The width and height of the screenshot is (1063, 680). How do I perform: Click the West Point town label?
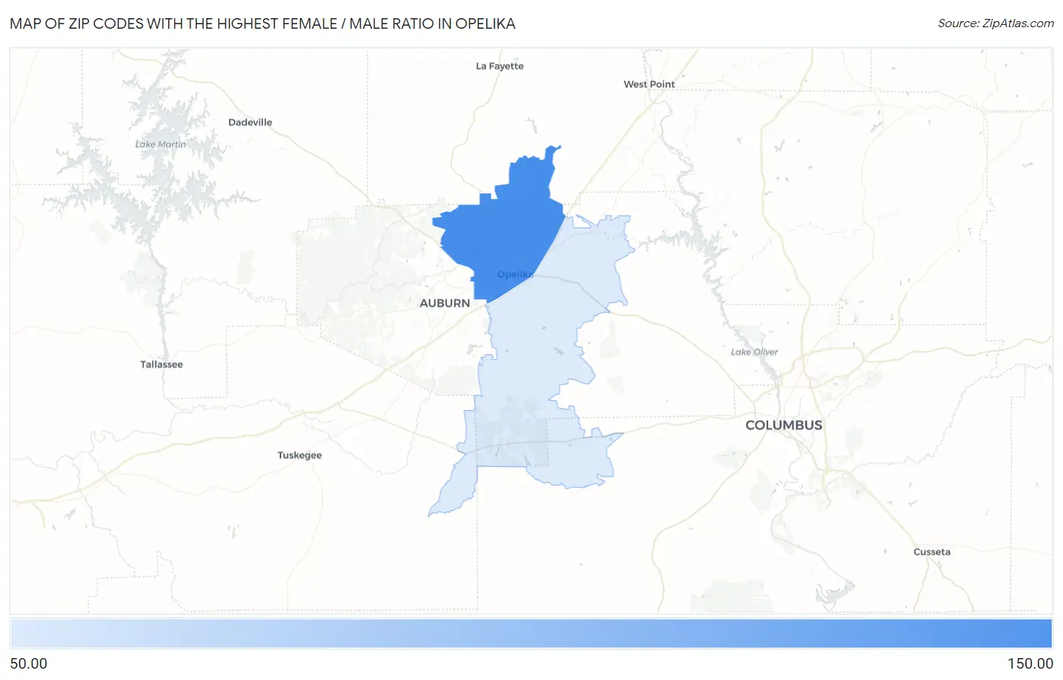(649, 84)
